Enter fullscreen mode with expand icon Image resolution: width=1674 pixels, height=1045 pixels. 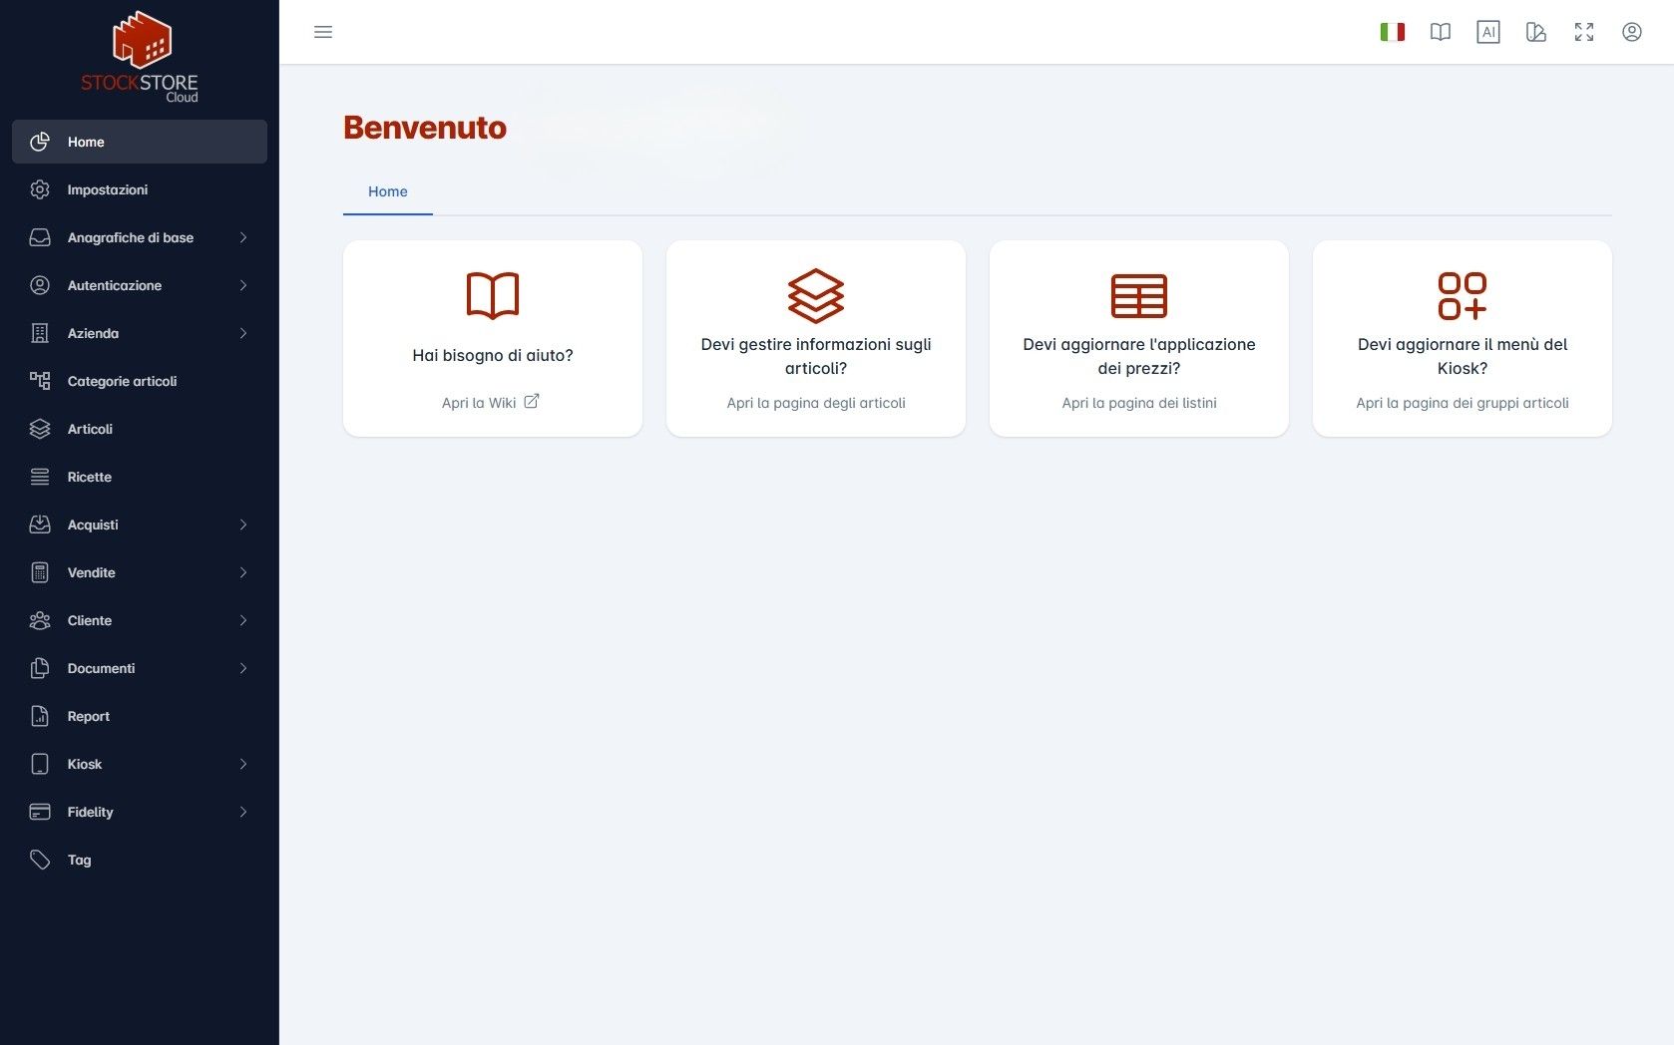coord(1584,32)
